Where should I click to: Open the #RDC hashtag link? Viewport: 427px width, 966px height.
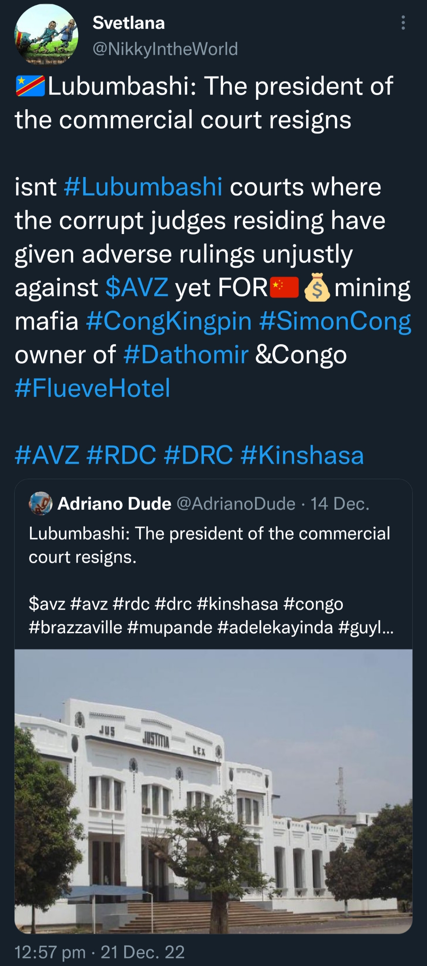[121, 455]
